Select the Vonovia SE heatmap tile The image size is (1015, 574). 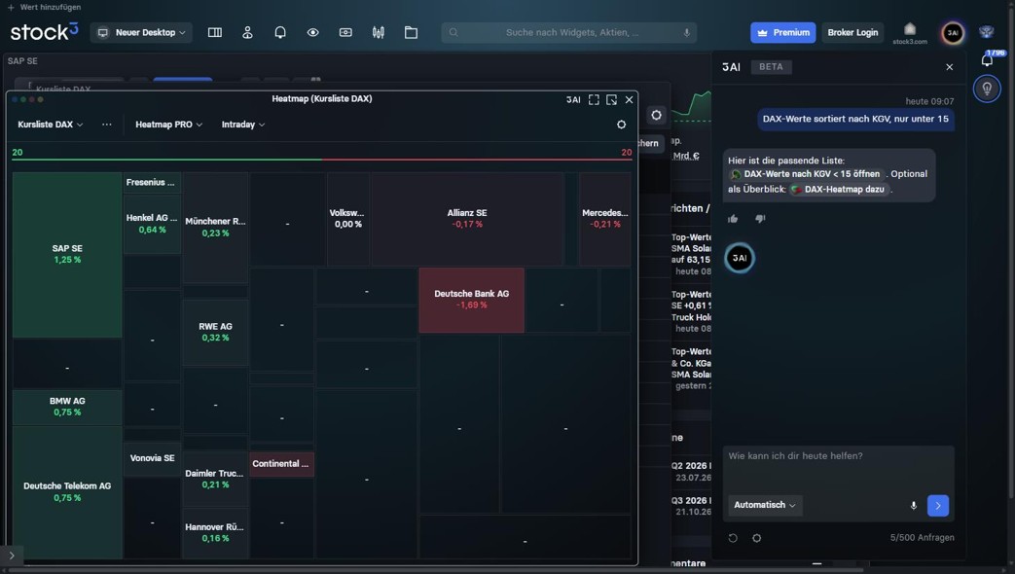click(x=152, y=459)
